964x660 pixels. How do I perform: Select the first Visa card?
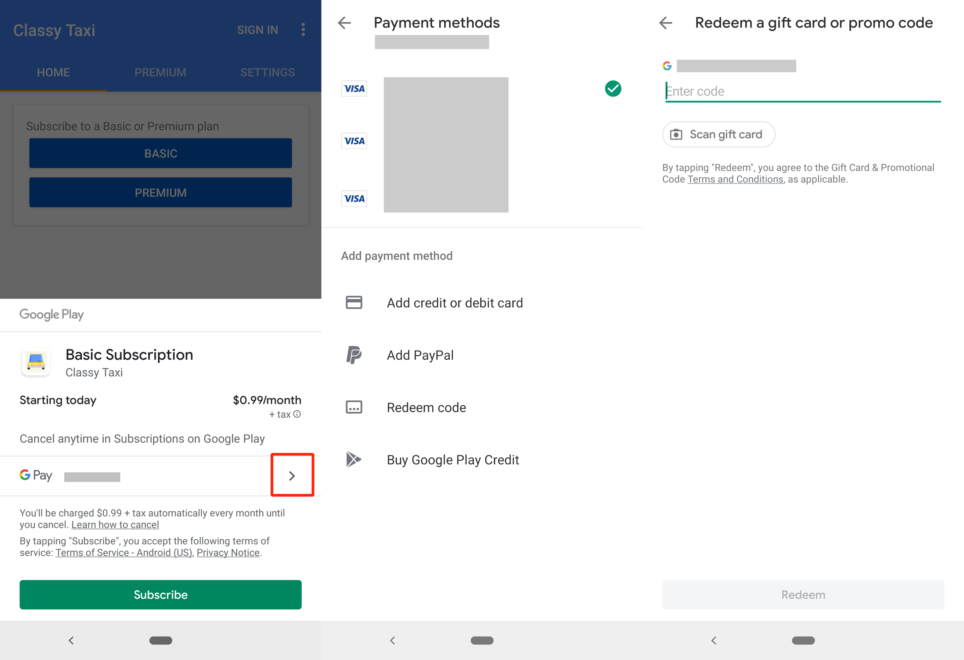click(x=354, y=89)
